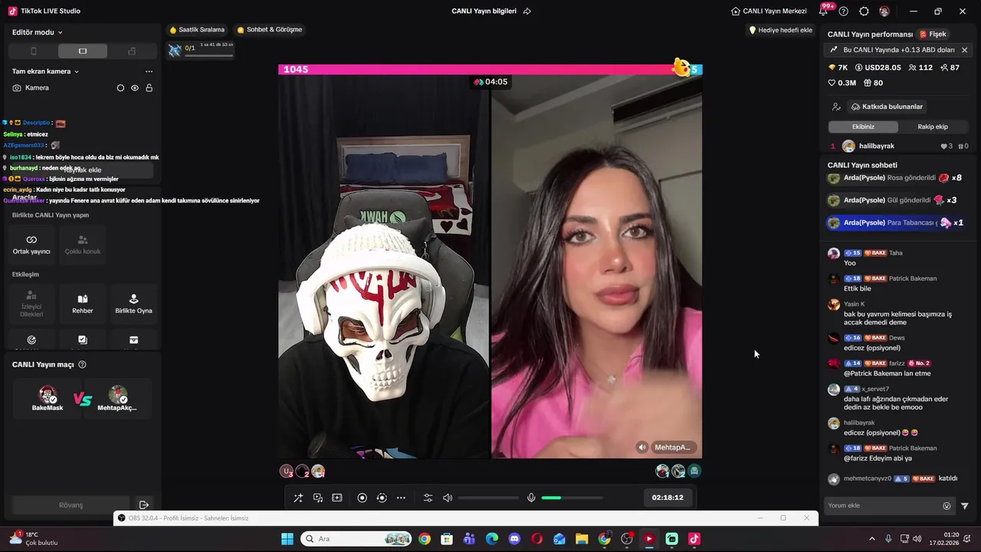981x552 pixels.
Task: Adjust the speaker volume slider
Action: [x=488, y=498]
